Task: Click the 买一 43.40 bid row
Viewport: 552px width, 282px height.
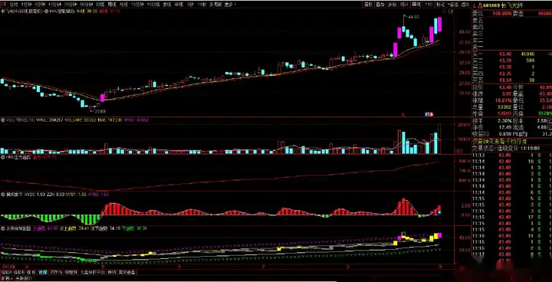Action: [x=511, y=54]
